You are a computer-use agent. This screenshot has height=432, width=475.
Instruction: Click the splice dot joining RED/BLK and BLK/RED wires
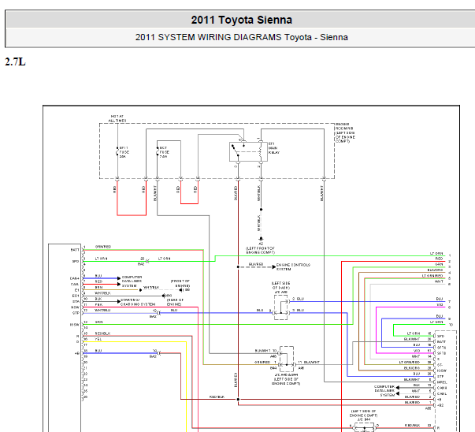click(x=238, y=399)
